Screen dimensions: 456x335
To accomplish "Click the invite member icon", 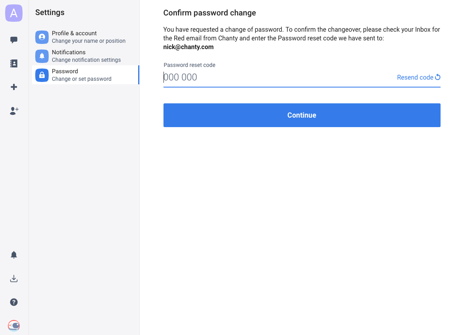I will click(x=14, y=110).
